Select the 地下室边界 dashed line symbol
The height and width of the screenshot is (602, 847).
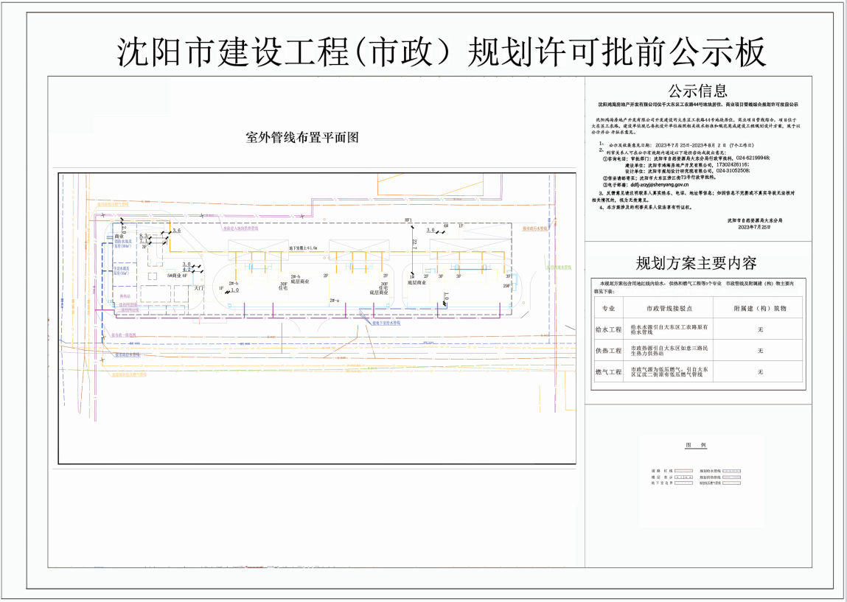[x=684, y=483]
